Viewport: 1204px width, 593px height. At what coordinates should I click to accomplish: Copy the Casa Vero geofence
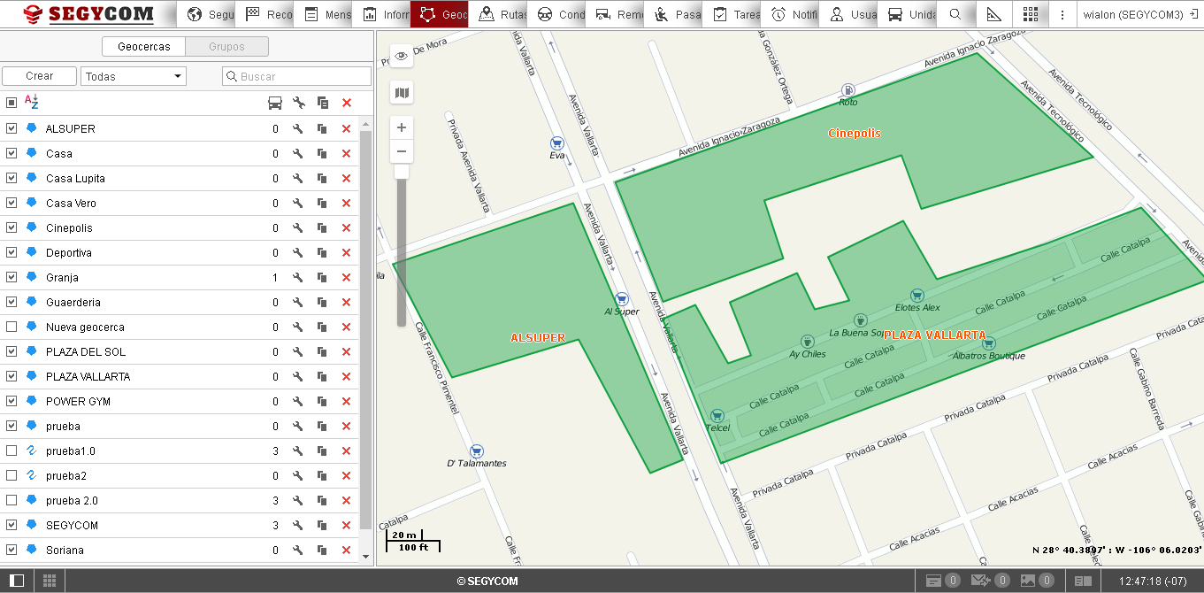(x=323, y=203)
